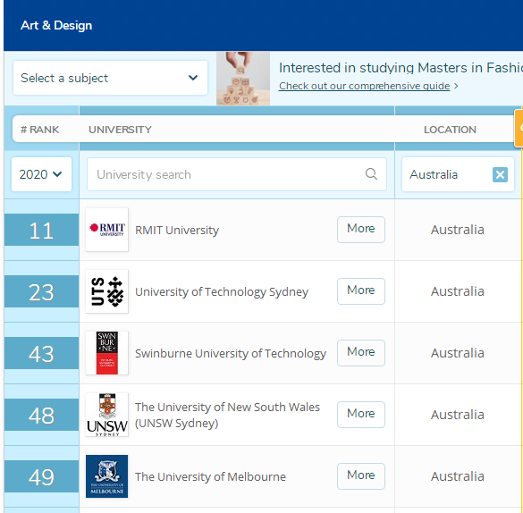Click the UNSW Sydney logo
Screen dimensions: 523x513
pos(106,415)
